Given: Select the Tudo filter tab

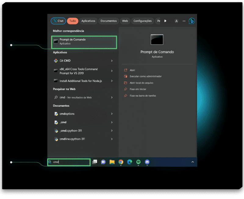Looking at the screenshot, I should point(73,21).
